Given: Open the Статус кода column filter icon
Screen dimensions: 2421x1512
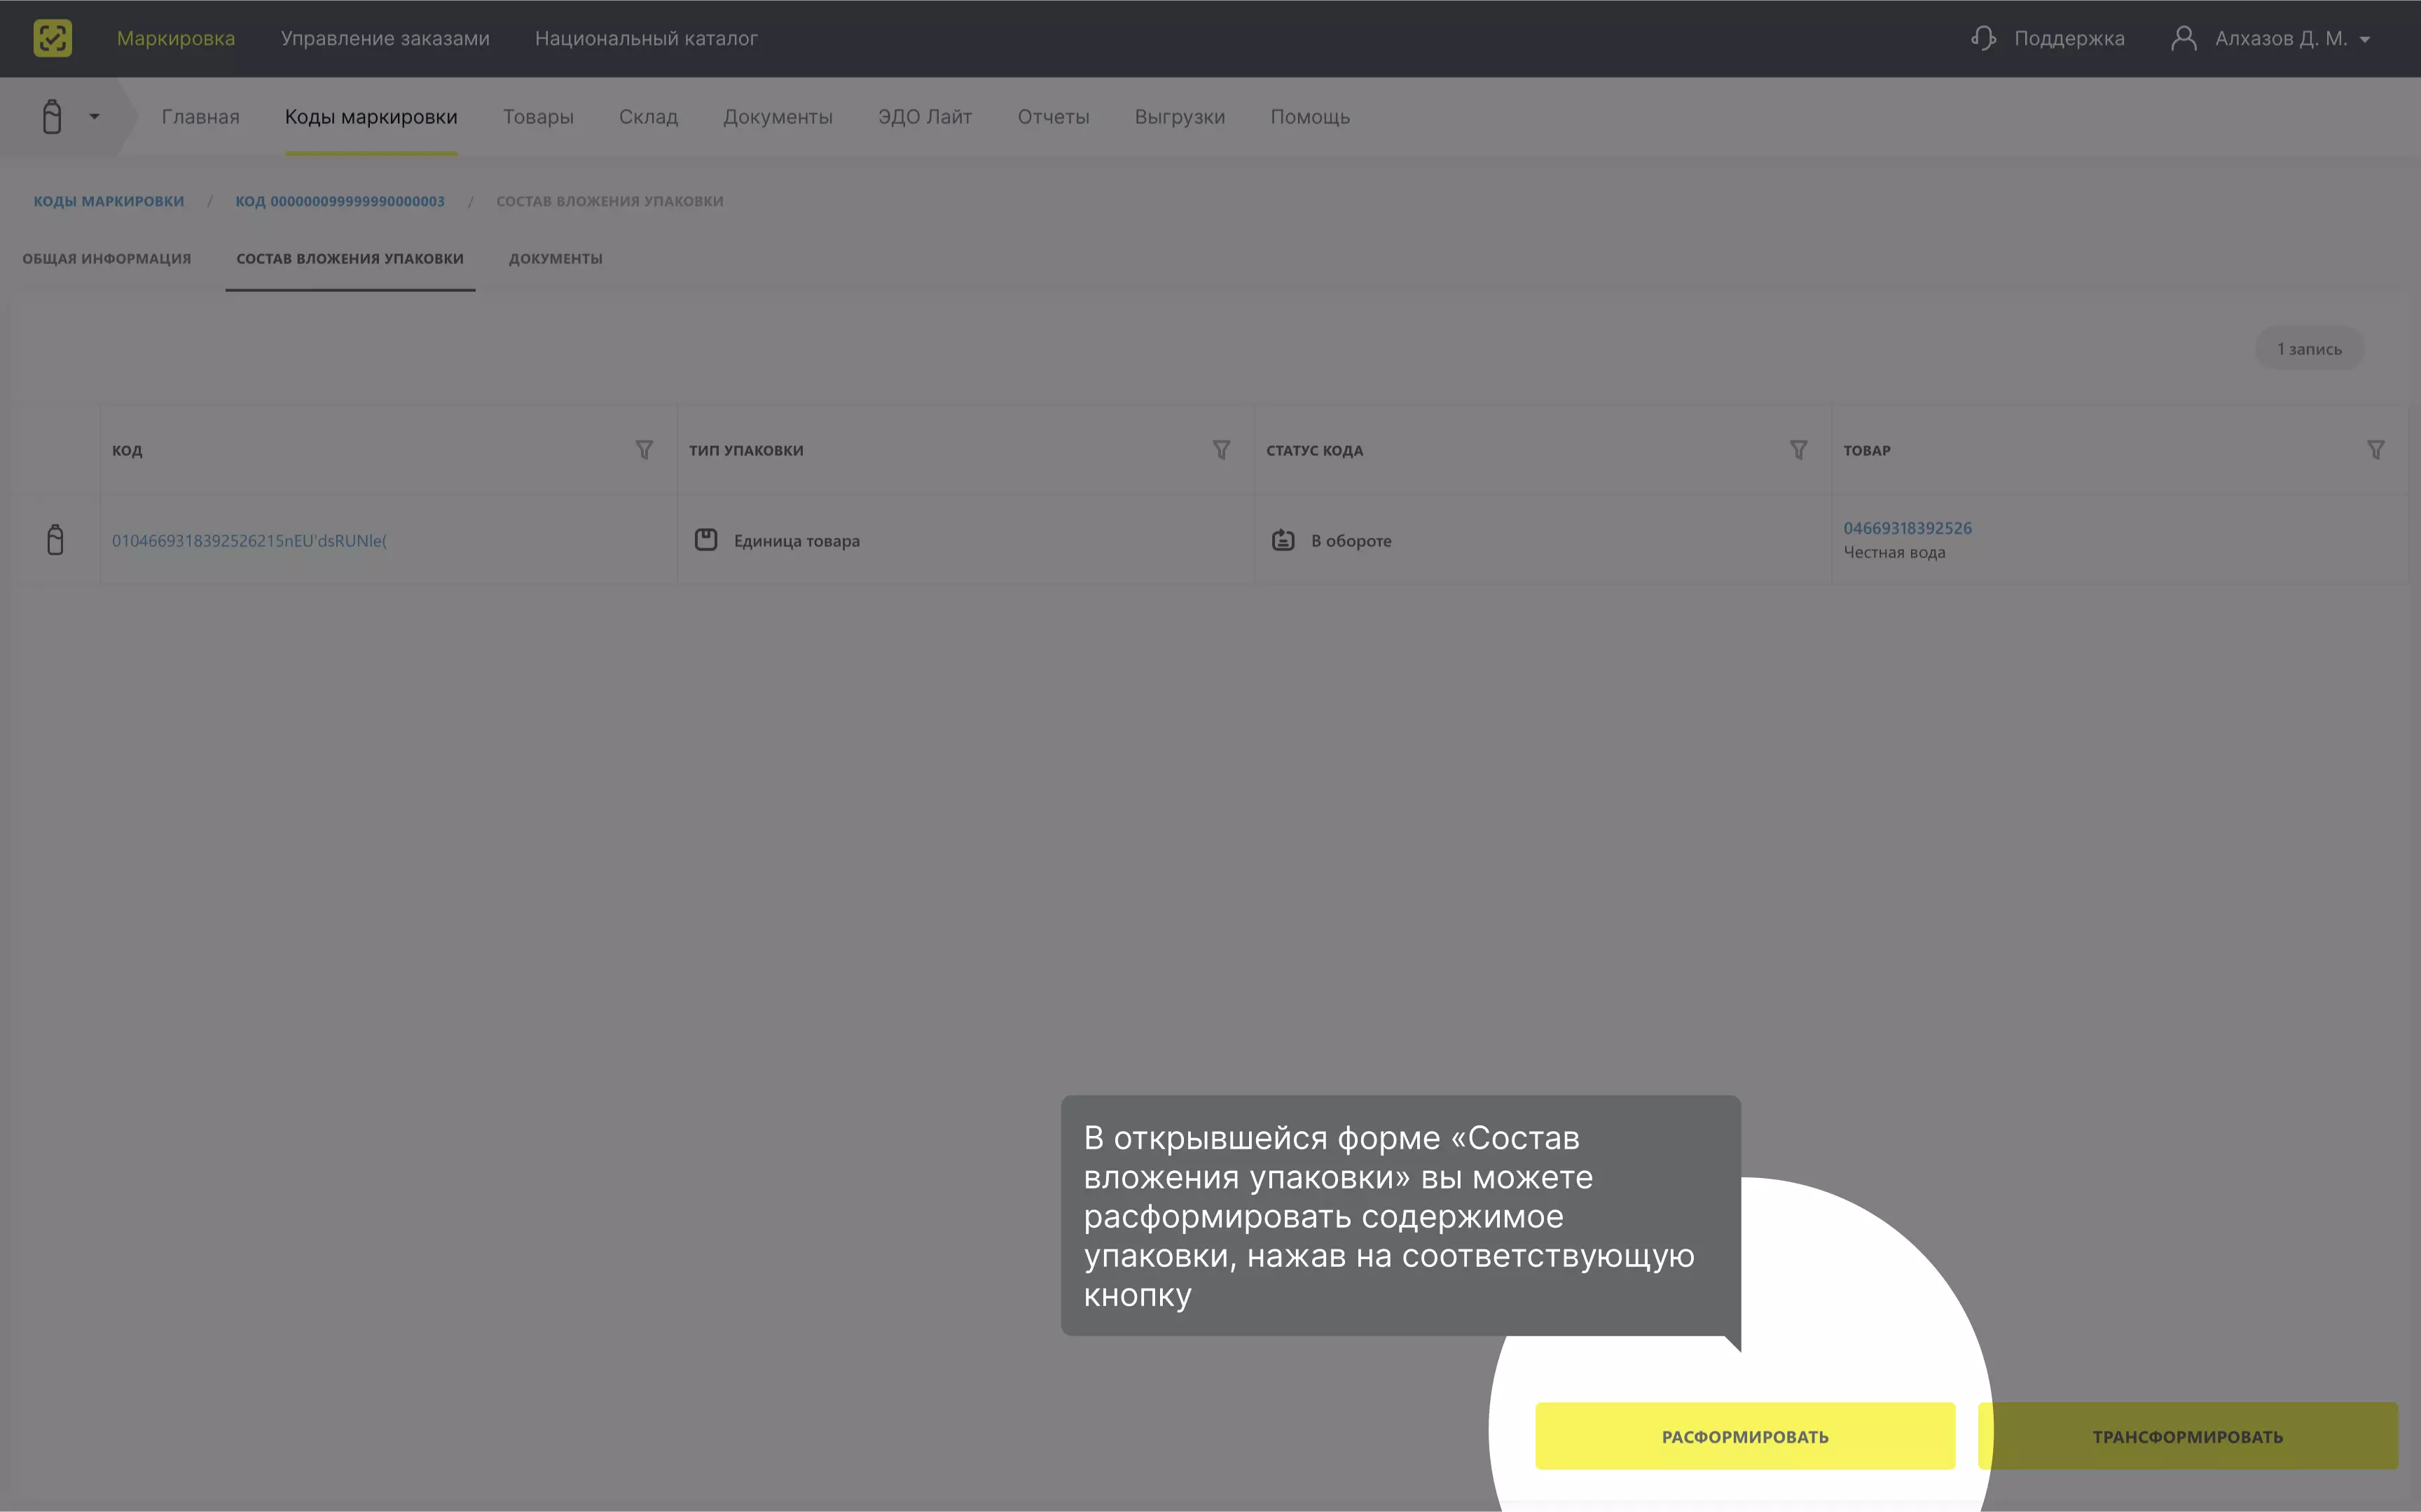Looking at the screenshot, I should coord(1798,450).
